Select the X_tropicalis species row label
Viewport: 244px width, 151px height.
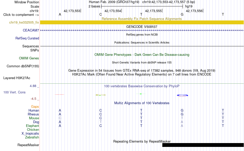(30, 134)
